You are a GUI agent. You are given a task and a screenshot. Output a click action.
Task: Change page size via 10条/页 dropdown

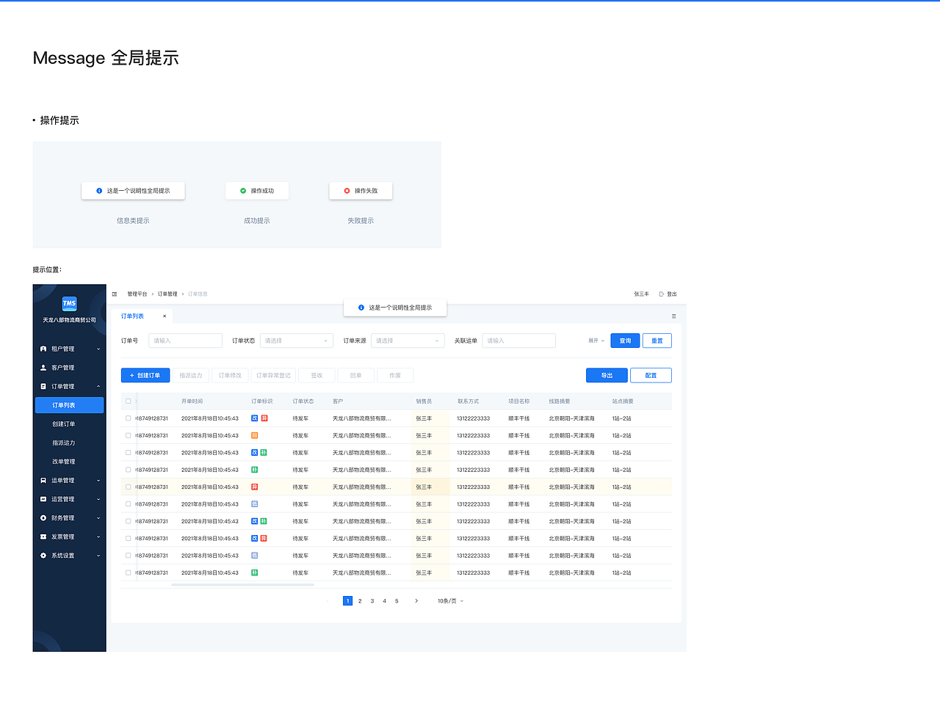point(449,600)
